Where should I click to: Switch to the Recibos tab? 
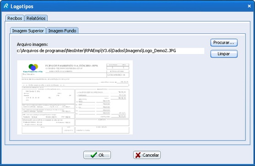point(15,18)
